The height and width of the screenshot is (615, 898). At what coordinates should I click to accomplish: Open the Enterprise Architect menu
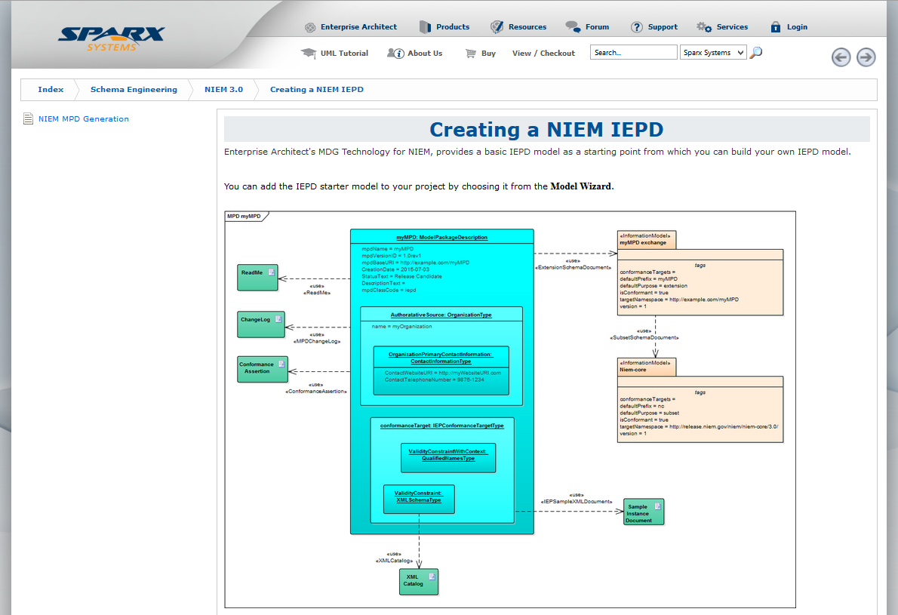click(x=358, y=27)
